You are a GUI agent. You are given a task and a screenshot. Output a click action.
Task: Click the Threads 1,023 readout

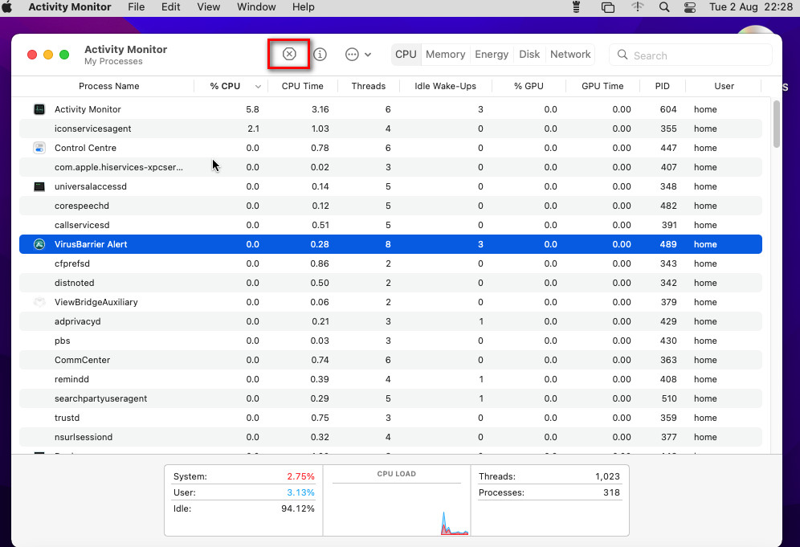coord(549,476)
